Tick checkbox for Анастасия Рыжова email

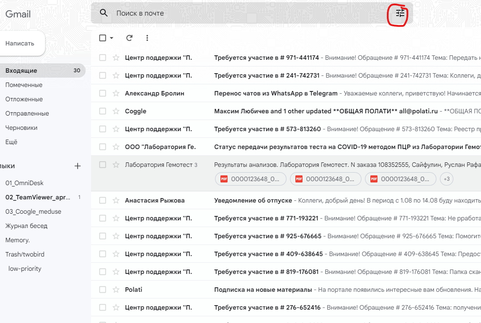103,200
